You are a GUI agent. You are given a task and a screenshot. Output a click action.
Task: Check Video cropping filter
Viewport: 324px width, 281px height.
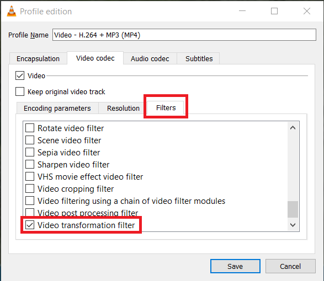pyautogui.click(x=30, y=188)
